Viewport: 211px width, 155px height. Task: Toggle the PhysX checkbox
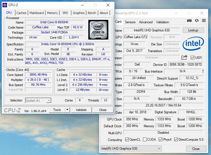160,140
